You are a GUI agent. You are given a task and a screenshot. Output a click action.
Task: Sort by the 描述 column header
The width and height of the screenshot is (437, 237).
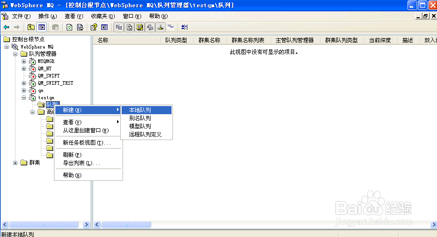tap(409, 40)
